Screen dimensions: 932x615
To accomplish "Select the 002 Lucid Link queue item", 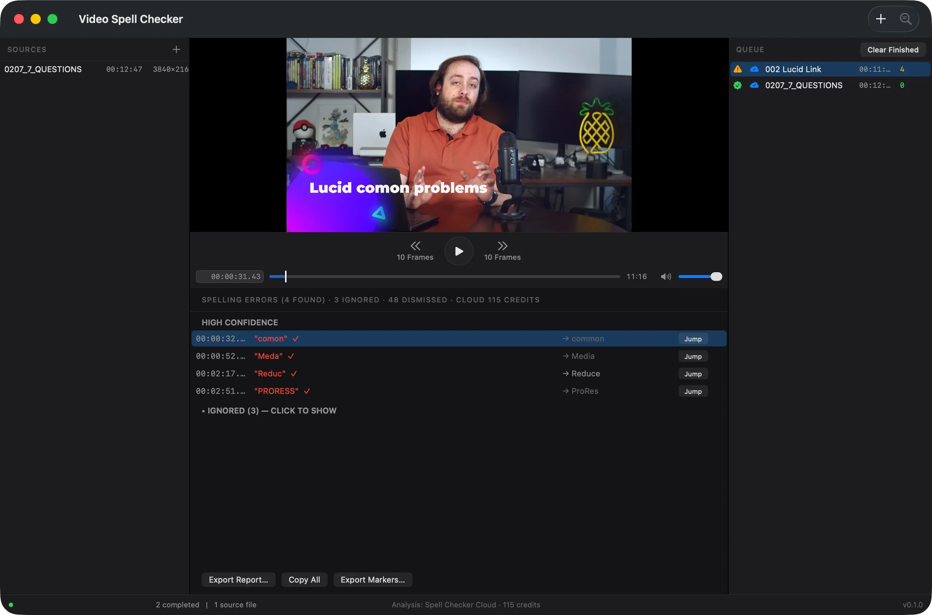I will point(830,70).
